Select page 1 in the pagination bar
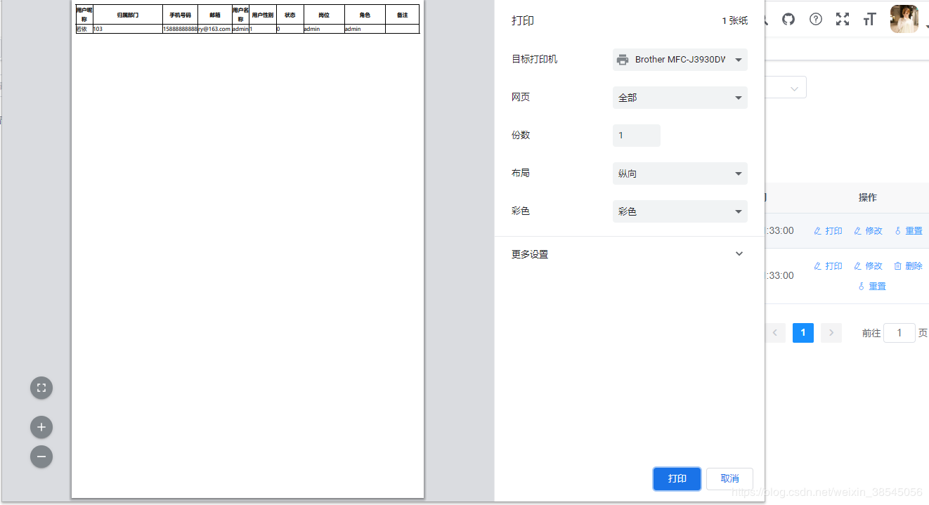The width and height of the screenshot is (929, 505). [x=803, y=332]
